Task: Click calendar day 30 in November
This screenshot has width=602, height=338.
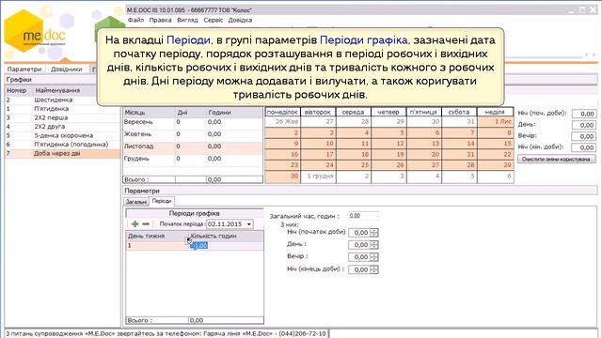Action: [x=283, y=177]
